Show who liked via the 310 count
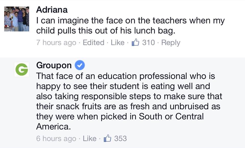The width and height of the screenshot is (245, 148). coord(148,42)
